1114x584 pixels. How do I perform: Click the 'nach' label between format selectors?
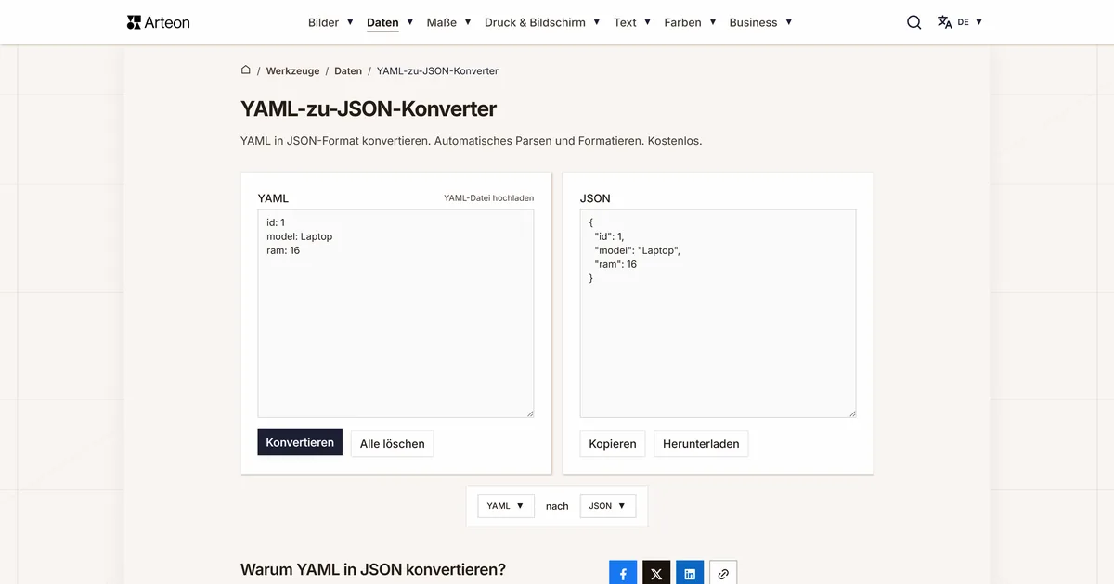557,506
